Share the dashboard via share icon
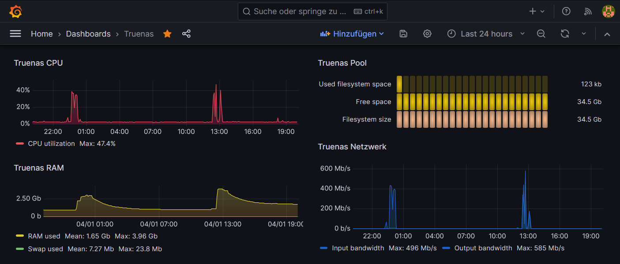This screenshot has width=620, height=264. (186, 34)
